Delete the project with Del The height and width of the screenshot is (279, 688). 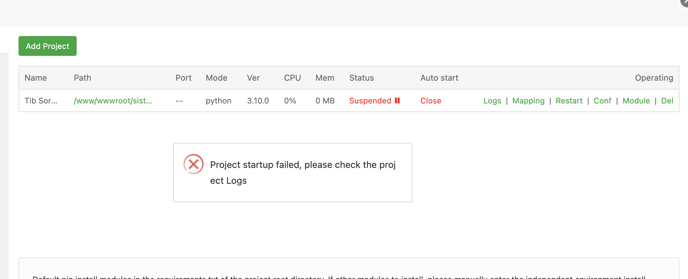coord(667,101)
